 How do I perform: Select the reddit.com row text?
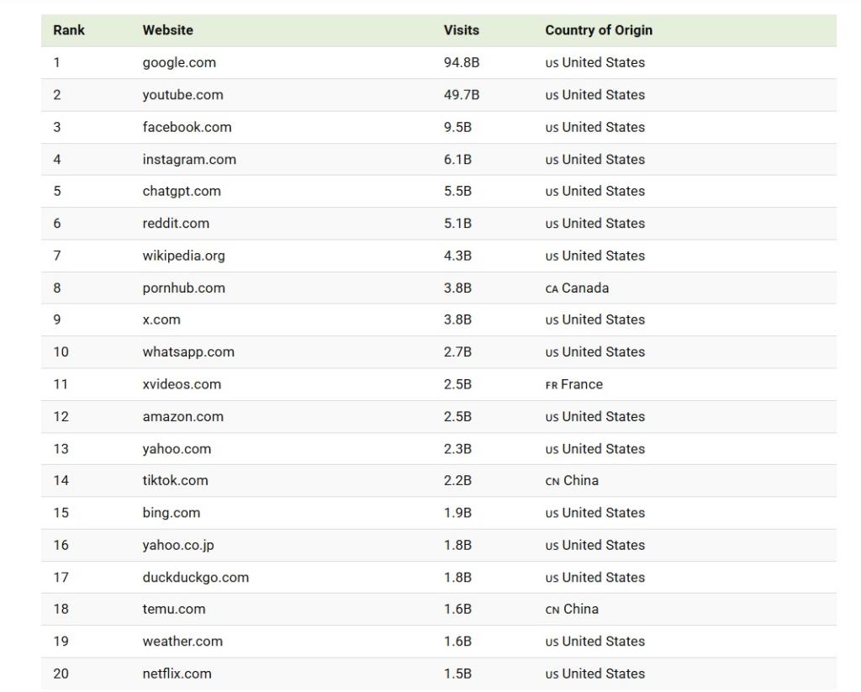(176, 223)
